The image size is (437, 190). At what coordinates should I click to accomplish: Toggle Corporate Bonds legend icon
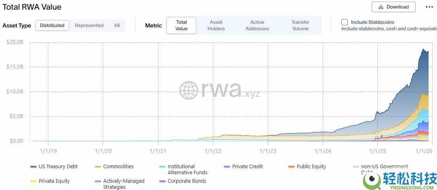click(x=162, y=182)
